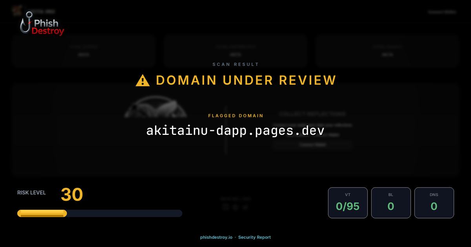Click the yellow warning triangle icon
The width and height of the screenshot is (471, 247).
[143, 80]
